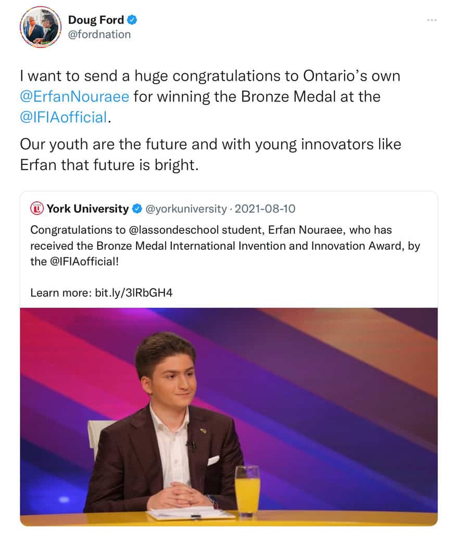This screenshot has height=533, width=452.
Task: Follow the bit.ly/3lRbGH4 link
Action: 133,293
